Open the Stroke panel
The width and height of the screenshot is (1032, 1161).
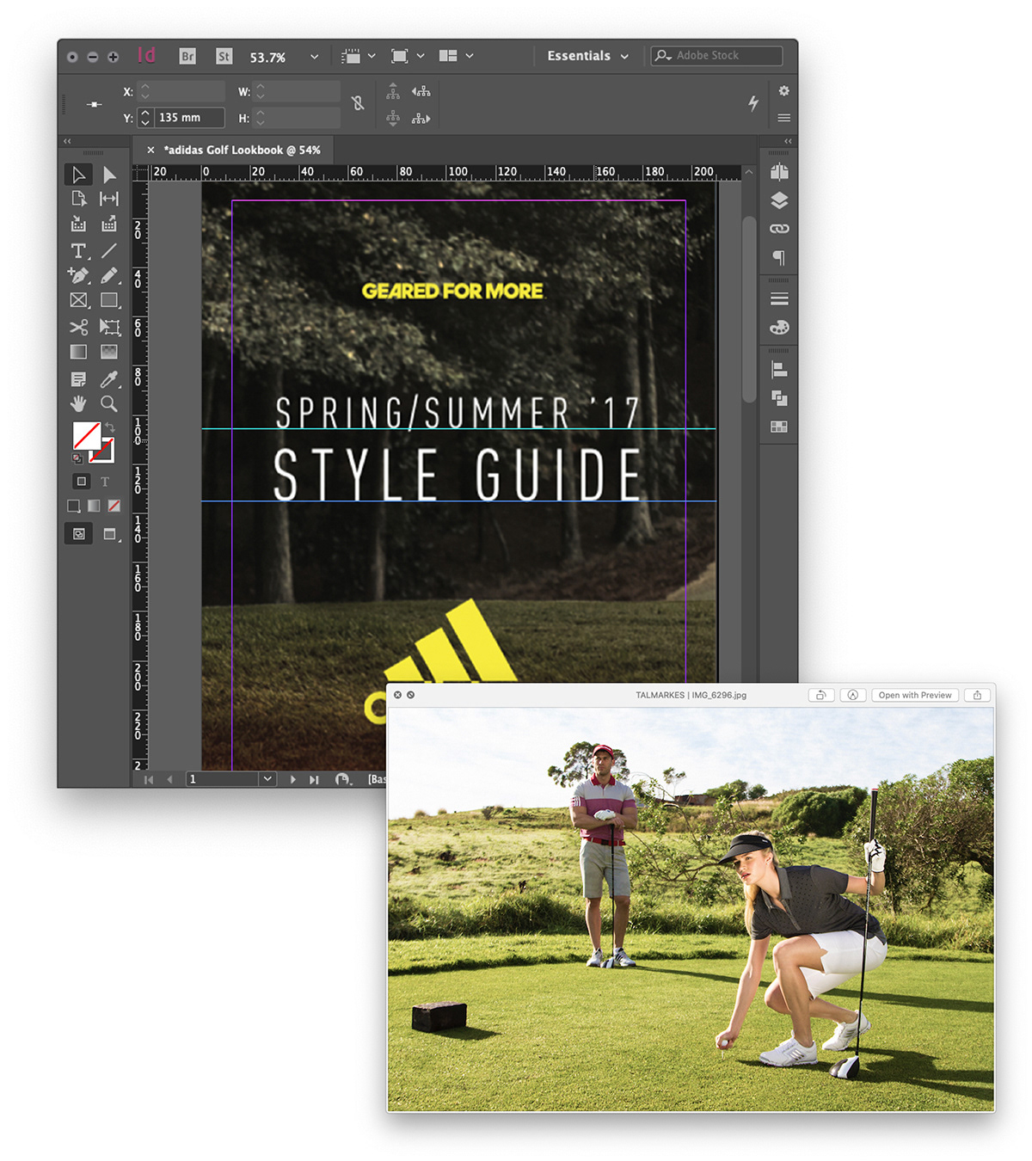(779, 299)
